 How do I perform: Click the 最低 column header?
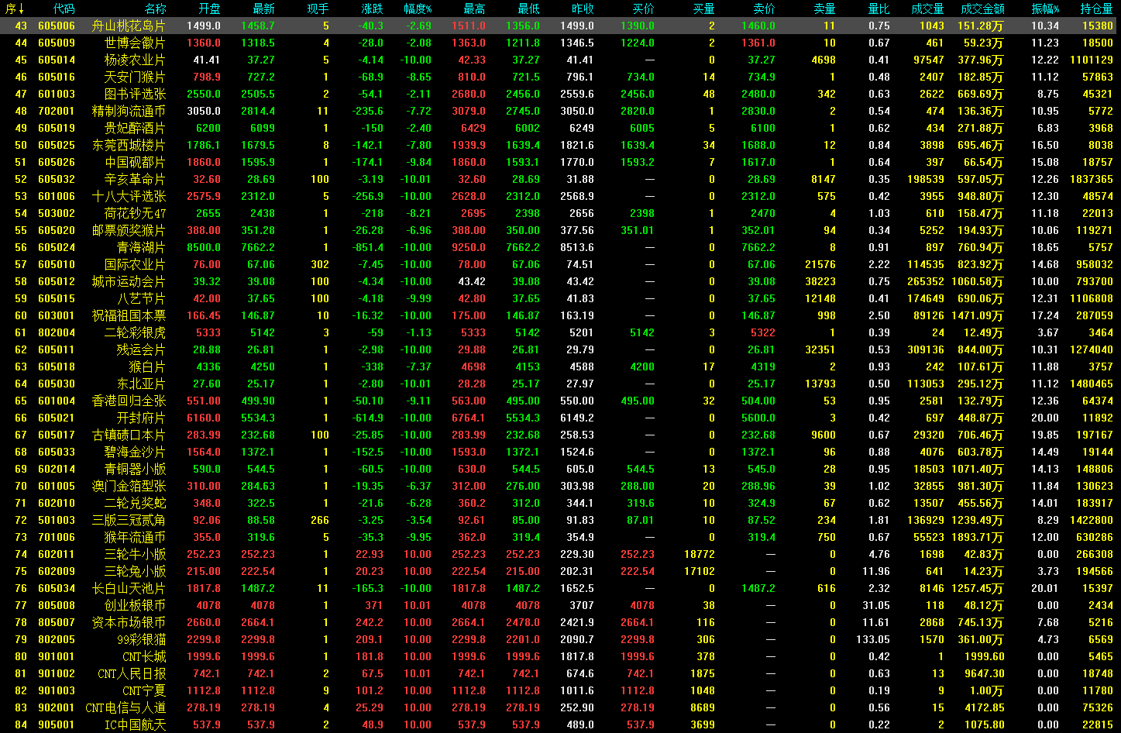tap(529, 9)
